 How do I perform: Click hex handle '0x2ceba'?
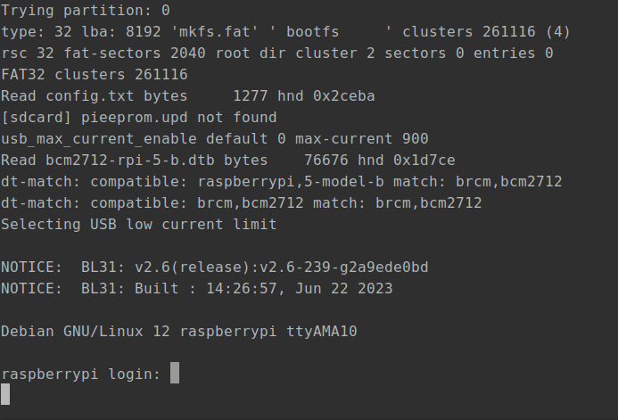pyautogui.click(x=343, y=95)
